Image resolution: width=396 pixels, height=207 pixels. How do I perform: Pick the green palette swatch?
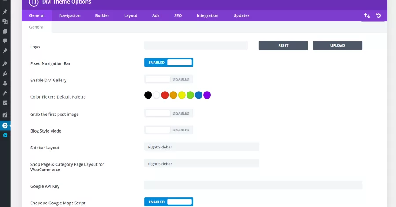[x=190, y=95]
